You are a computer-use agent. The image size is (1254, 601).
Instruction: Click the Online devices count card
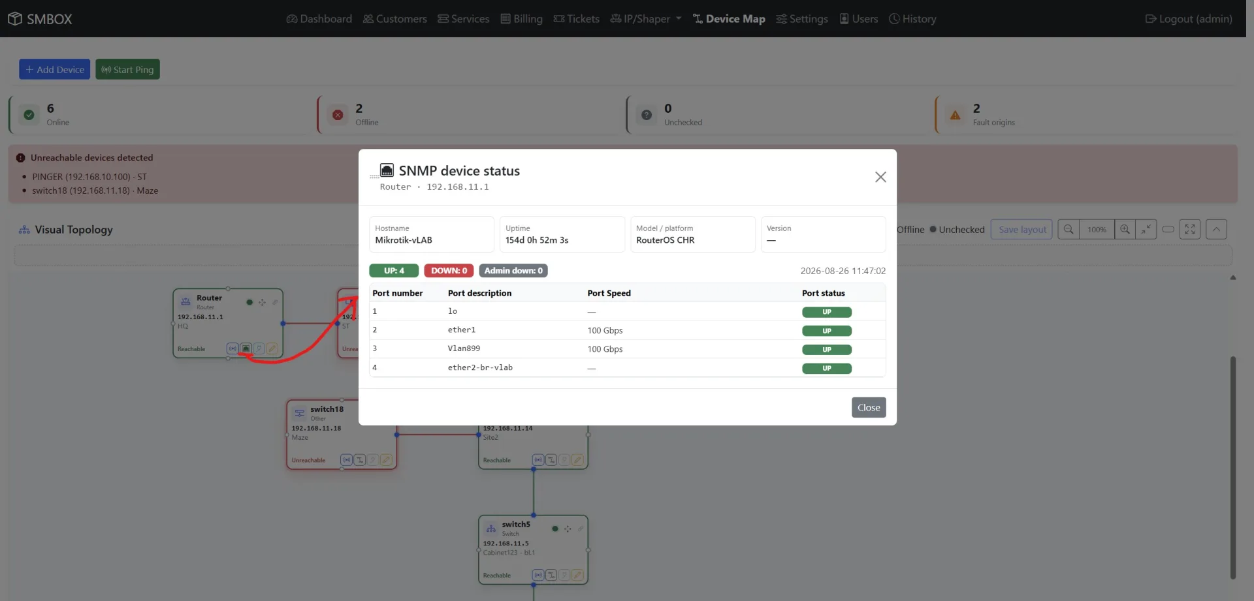pos(159,115)
